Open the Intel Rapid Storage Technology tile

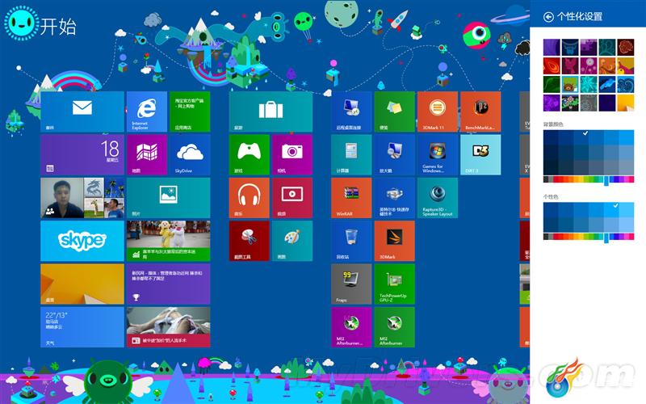394,198
